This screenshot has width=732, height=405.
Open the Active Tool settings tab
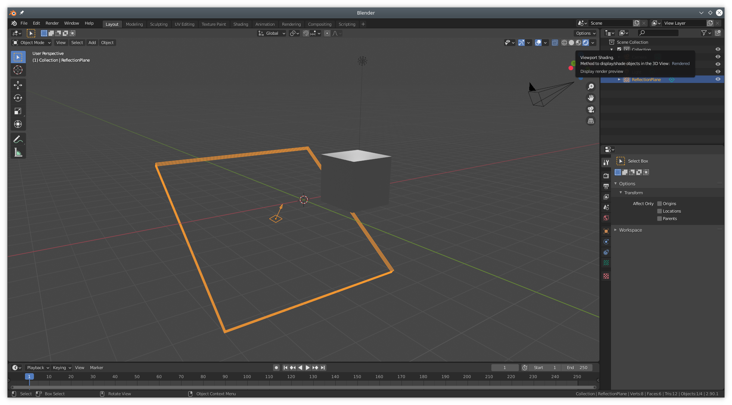[606, 162]
